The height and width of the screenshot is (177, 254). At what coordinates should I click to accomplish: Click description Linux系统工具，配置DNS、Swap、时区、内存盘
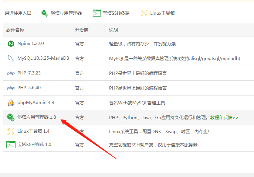point(159,132)
